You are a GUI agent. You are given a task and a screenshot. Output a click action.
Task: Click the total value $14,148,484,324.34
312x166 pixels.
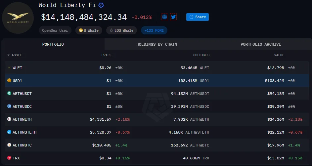84,17
